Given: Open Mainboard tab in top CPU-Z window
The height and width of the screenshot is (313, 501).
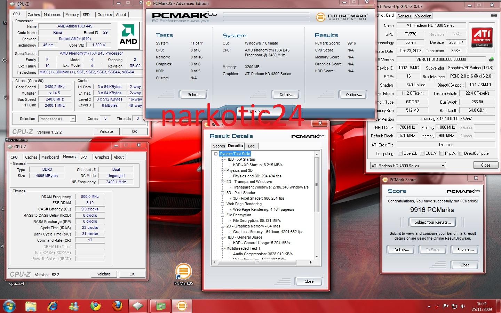Looking at the screenshot, I should click(x=53, y=15).
